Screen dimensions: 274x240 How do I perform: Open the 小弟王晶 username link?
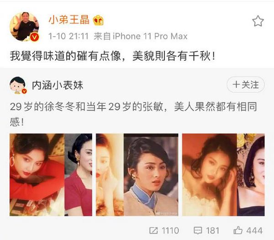69,20
